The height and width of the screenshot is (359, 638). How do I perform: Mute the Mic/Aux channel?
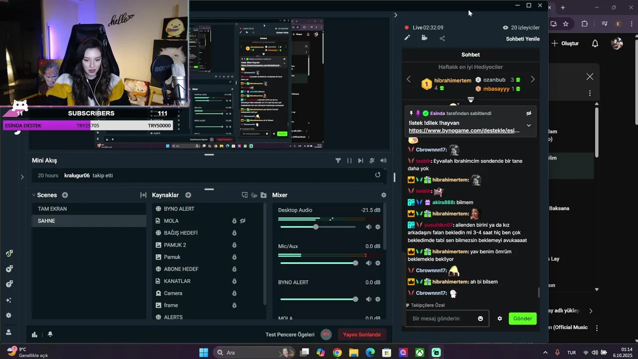tap(368, 263)
